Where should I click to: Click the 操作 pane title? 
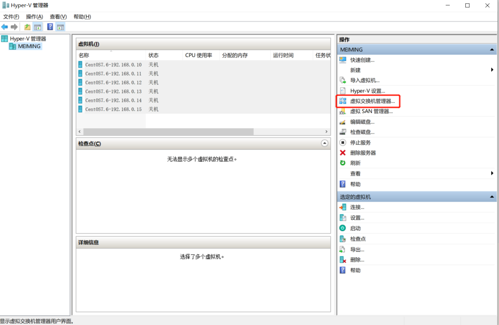click(x=344, y=39)
